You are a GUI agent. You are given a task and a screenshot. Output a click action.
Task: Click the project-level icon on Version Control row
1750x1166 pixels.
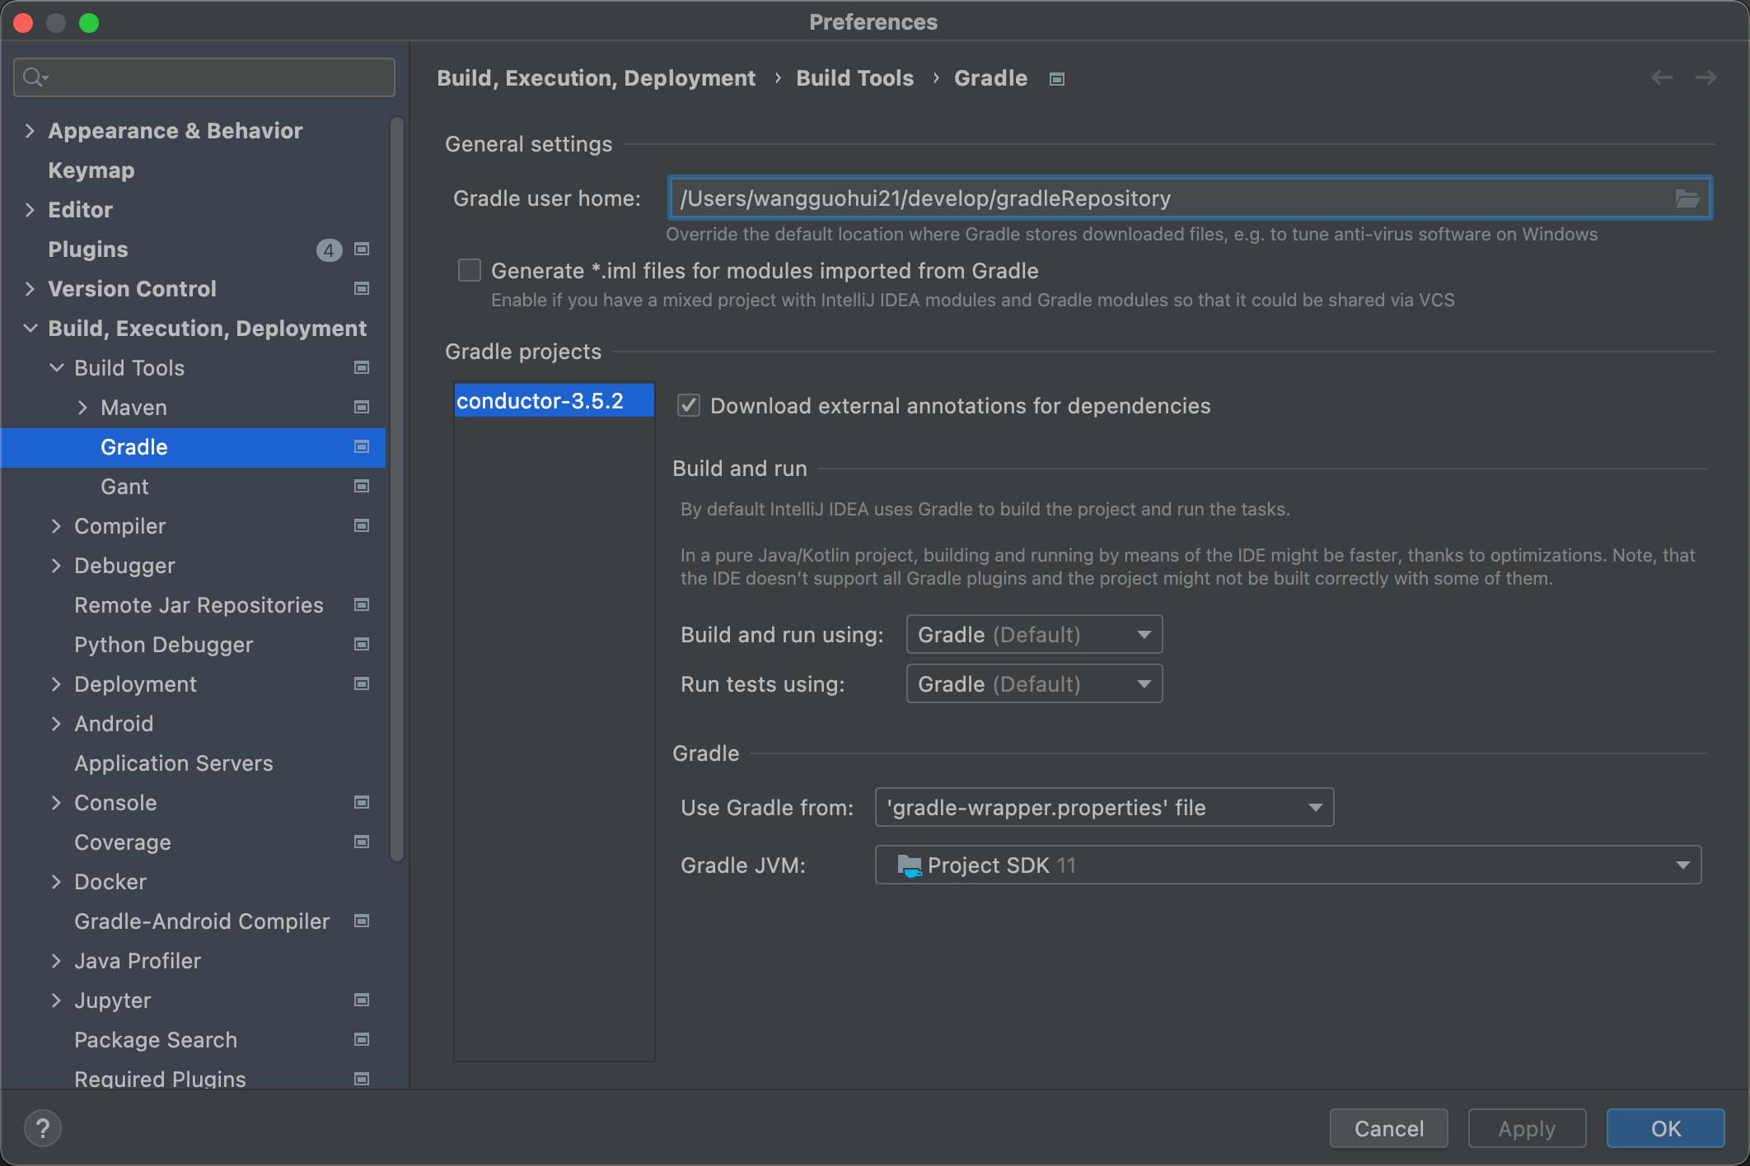point(362,288)
